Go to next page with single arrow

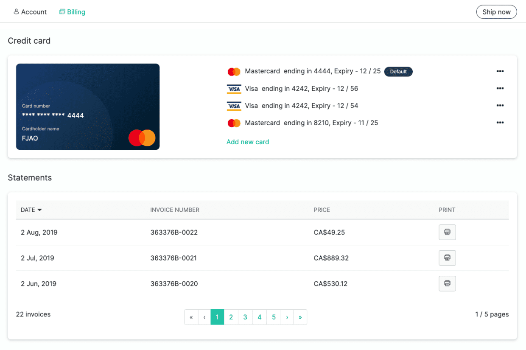point(287,317)
